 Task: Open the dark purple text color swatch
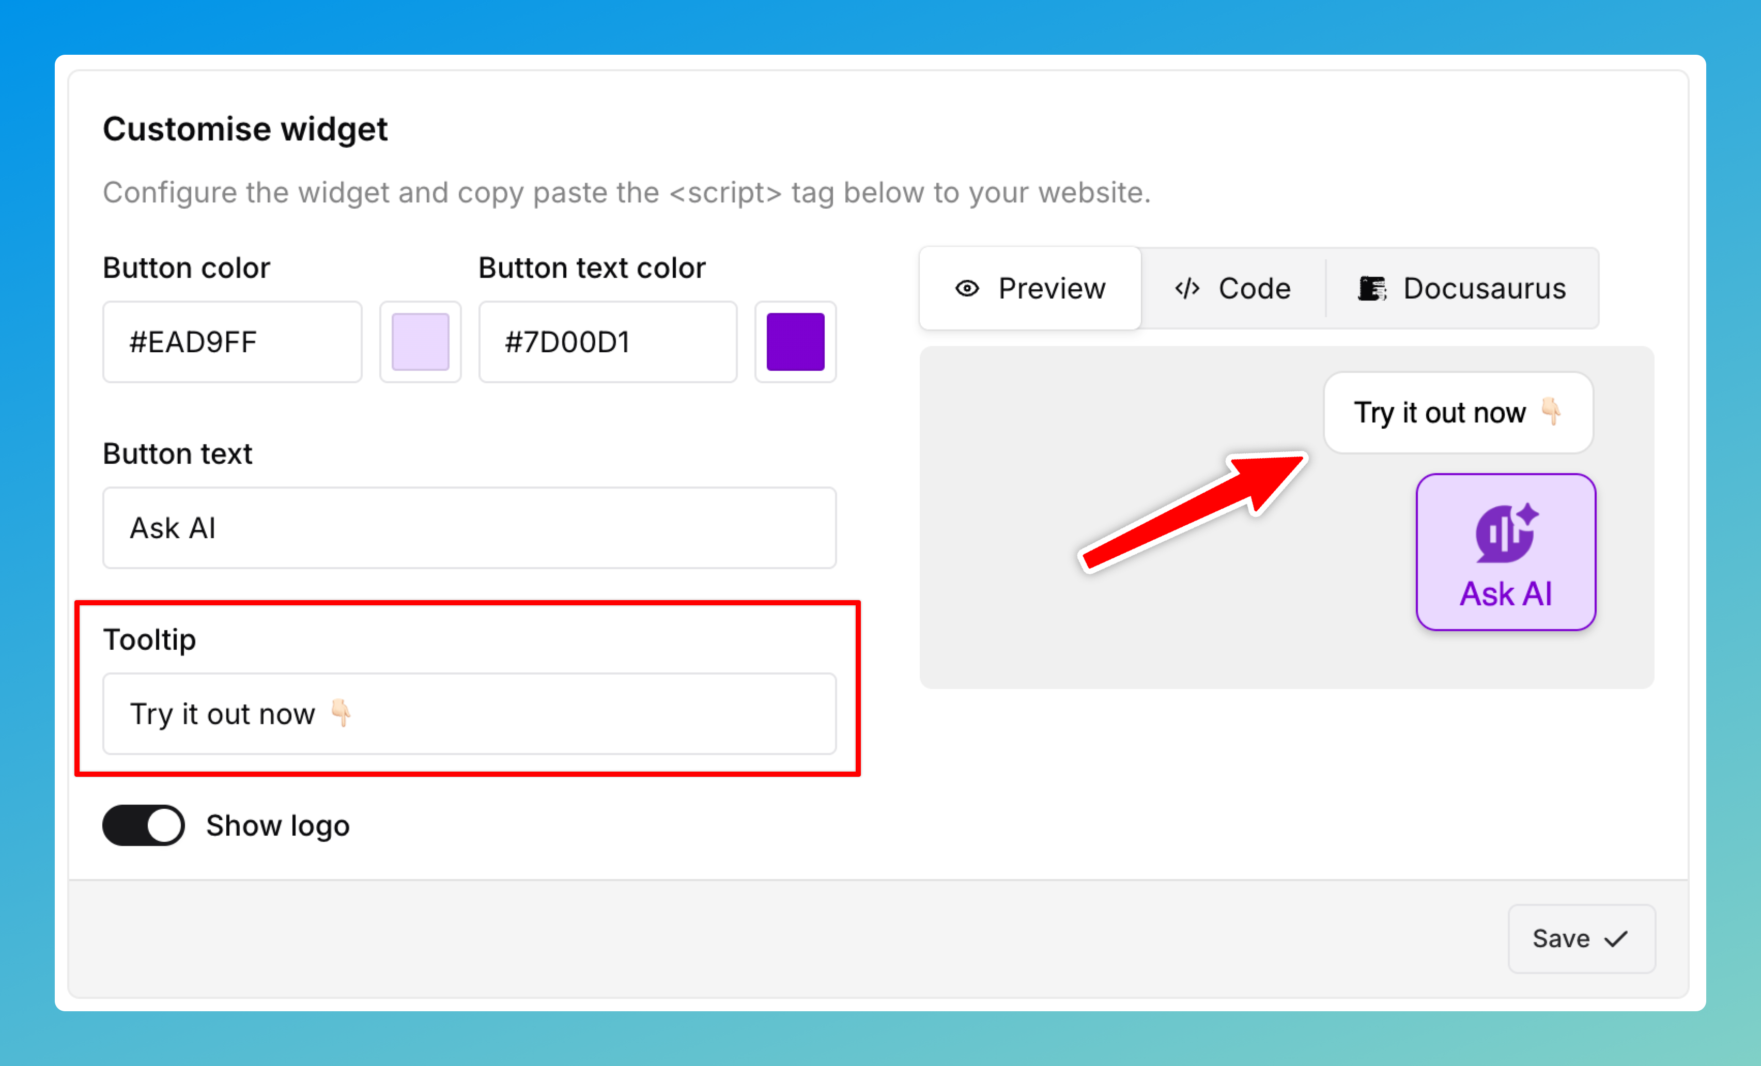(795, 342)
